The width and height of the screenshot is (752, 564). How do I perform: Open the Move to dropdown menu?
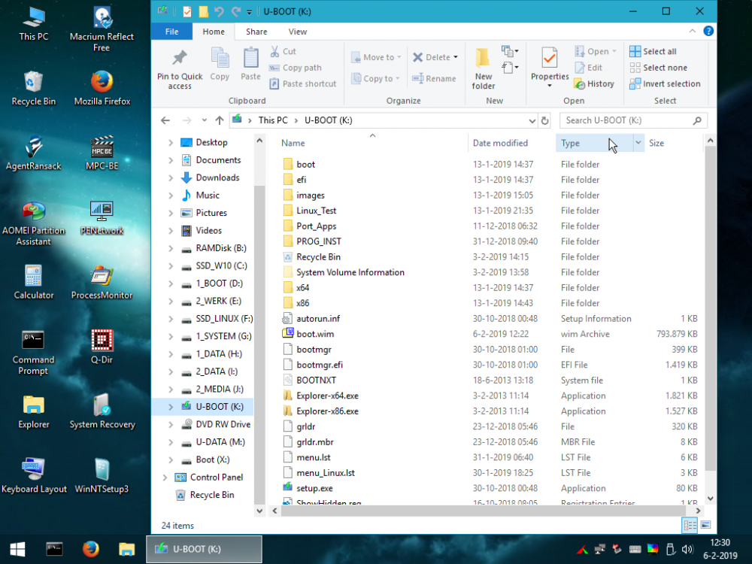(x=376, y=56)
